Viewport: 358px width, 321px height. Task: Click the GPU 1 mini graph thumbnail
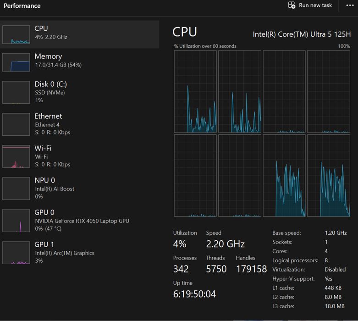16,253
